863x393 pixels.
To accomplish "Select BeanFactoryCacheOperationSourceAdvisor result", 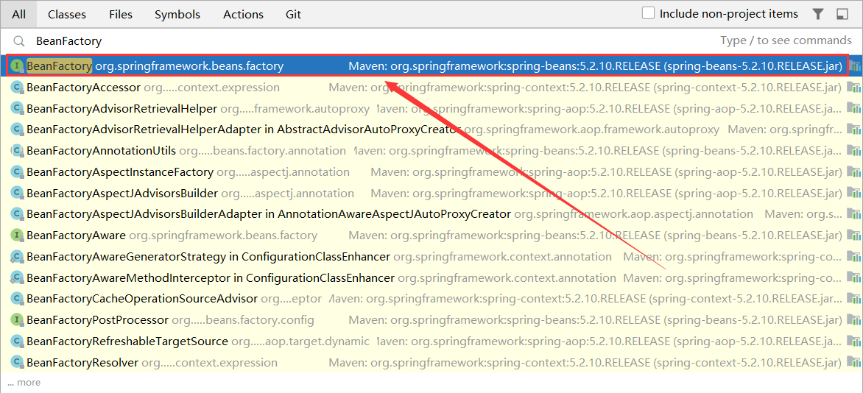I will (431, 298).
